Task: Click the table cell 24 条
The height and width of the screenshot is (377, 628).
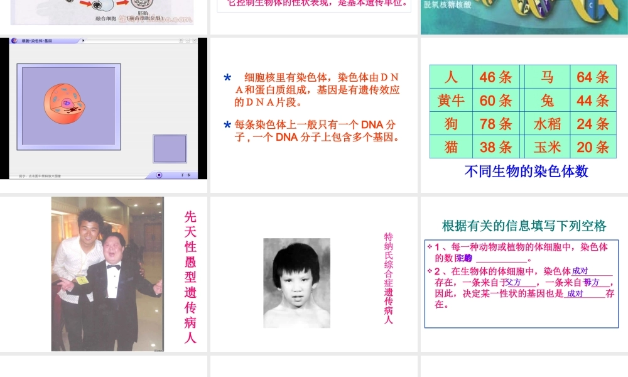Action: [593, 123]
